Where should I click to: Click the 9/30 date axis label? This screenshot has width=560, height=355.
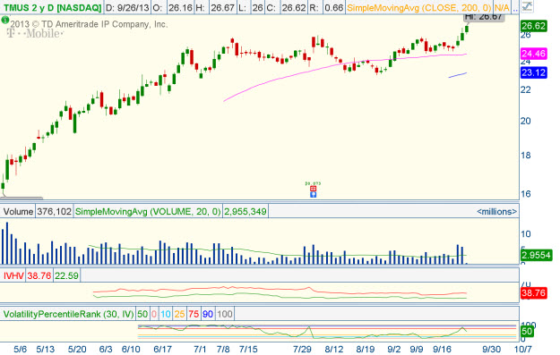tap(492, 349)
